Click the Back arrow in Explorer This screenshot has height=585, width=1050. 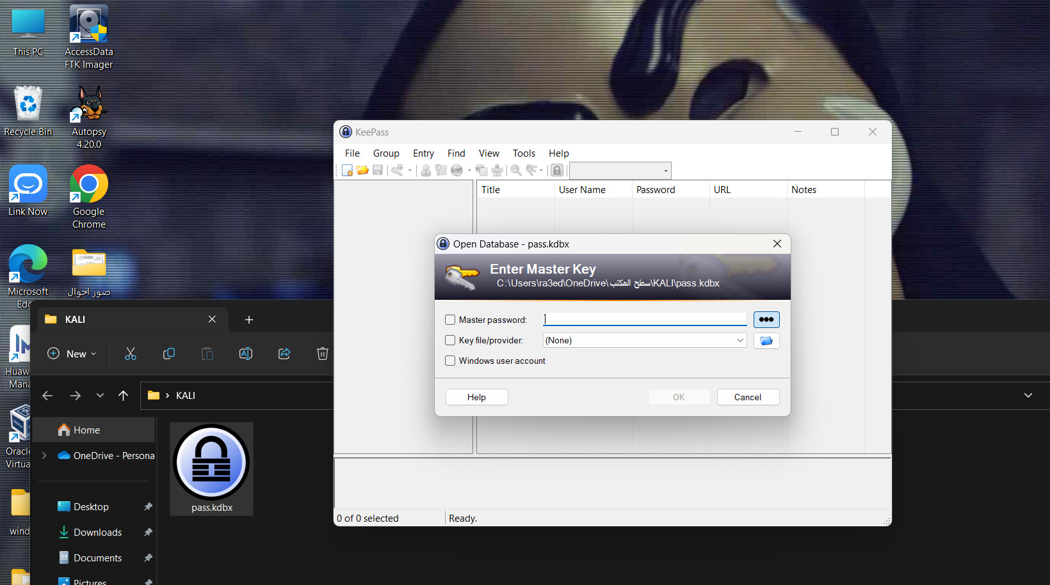coord(47,396)
